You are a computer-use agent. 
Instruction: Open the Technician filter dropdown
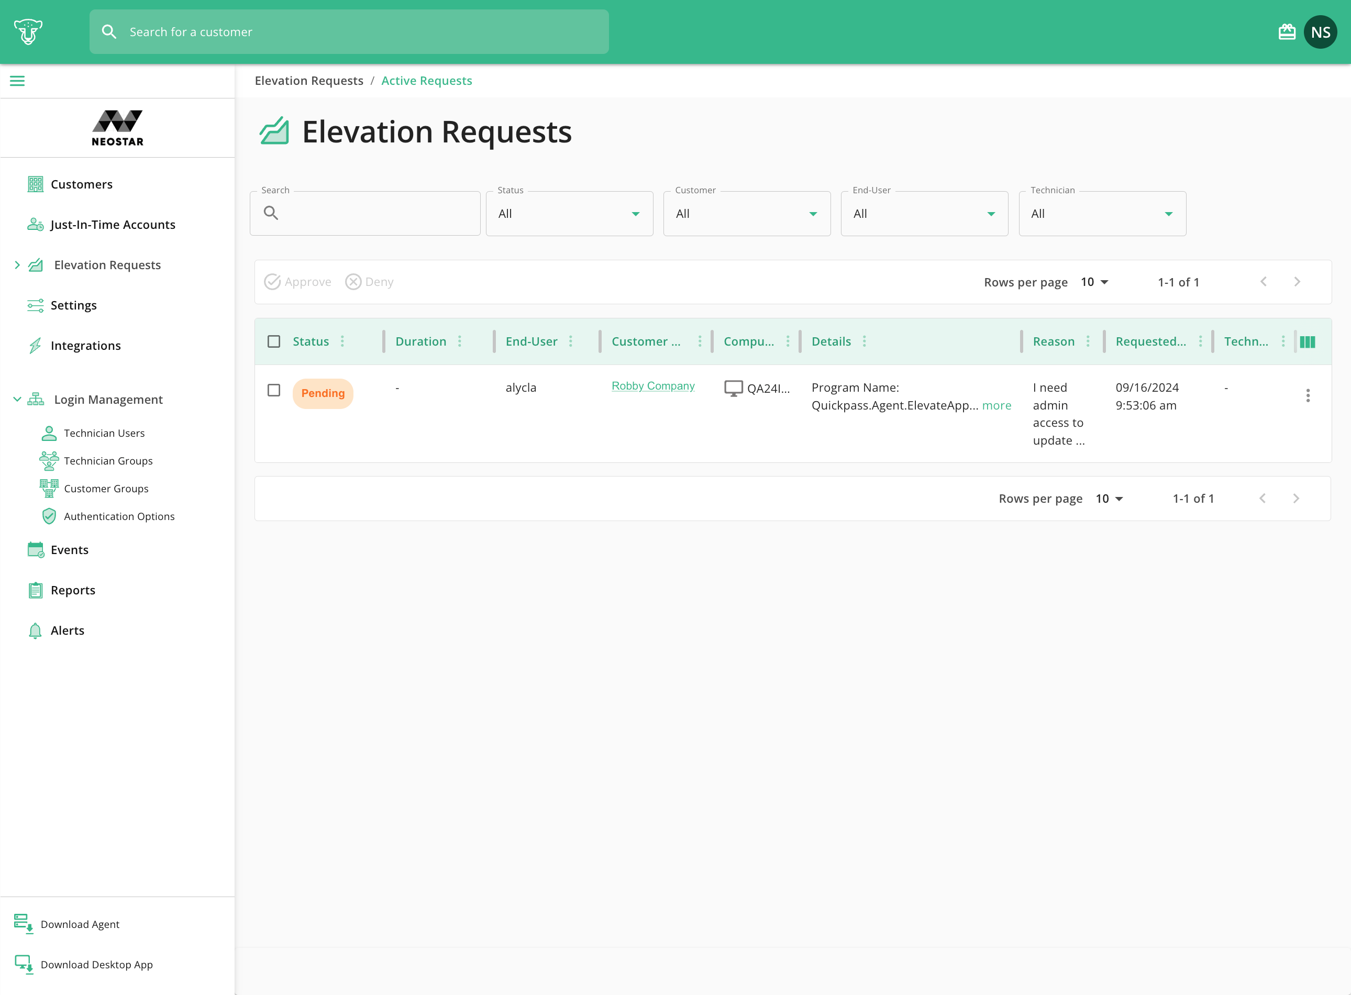pyautogui.click(x=1102, y=214)
